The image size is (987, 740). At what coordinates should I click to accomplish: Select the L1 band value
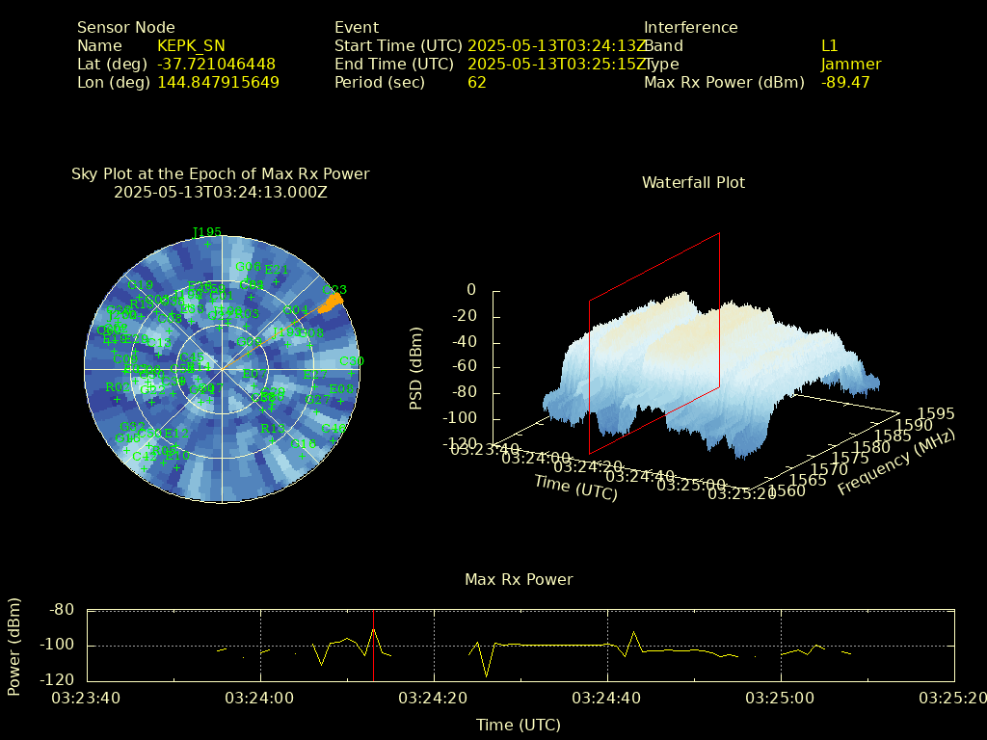[x=829, y=45]
